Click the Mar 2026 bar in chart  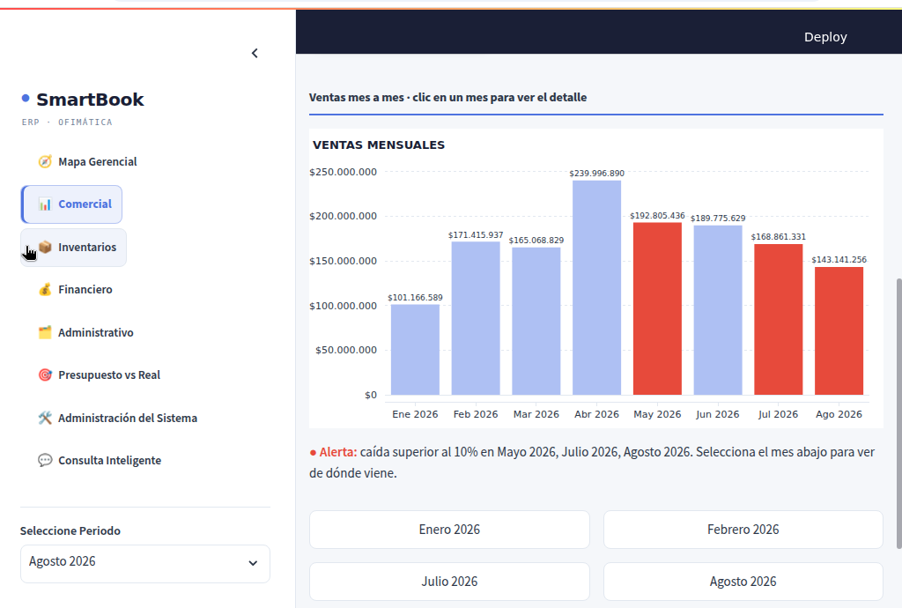tap(536, 321)
